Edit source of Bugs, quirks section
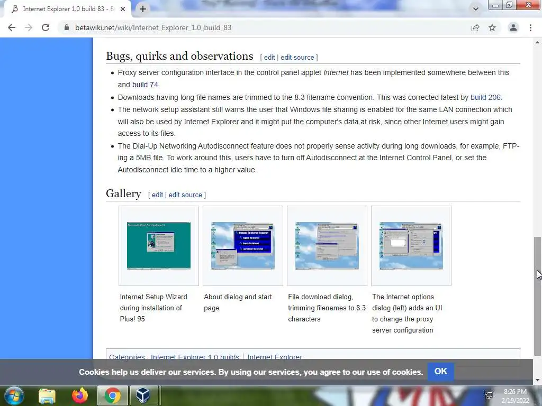This screenshot has height=406, width=542. coord(297,57)
